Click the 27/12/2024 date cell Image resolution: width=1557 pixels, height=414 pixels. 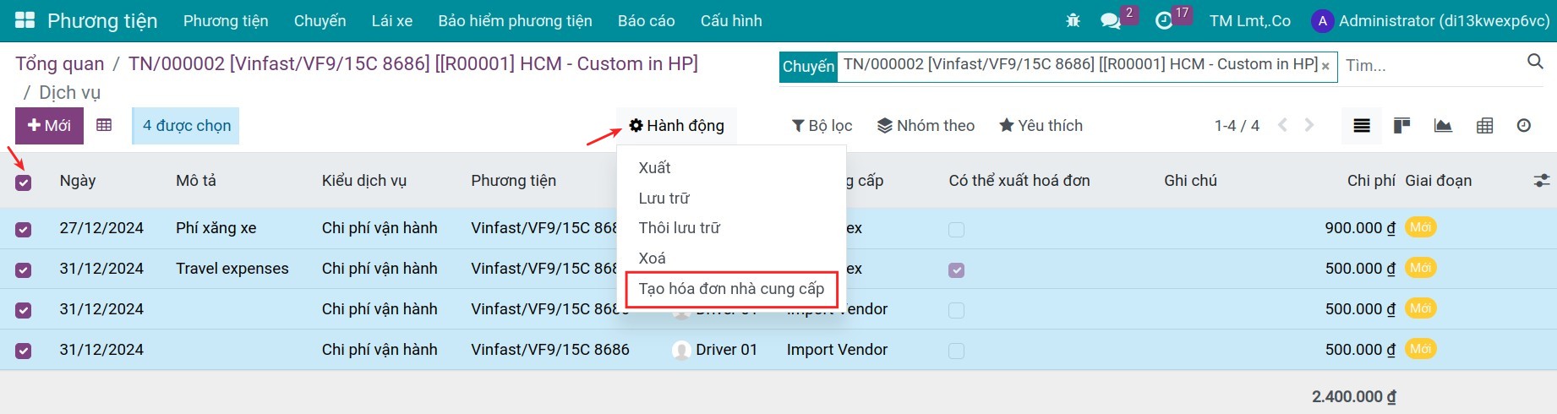point(101,228)
